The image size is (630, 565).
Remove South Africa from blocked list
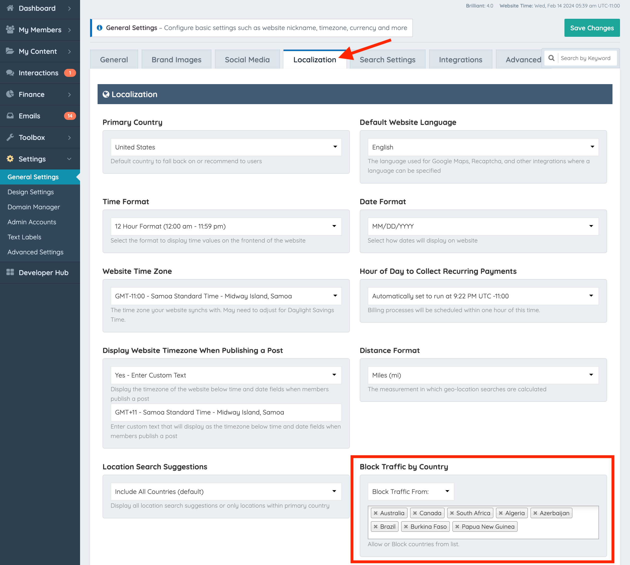point(452,513)
